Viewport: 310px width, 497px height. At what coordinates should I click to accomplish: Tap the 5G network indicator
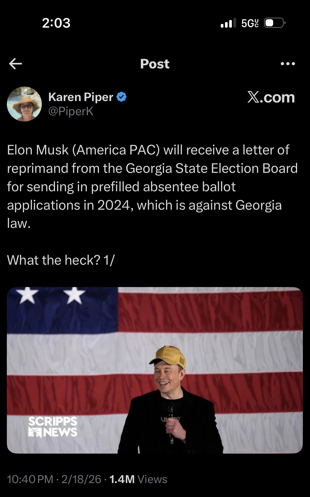(250, 23)
